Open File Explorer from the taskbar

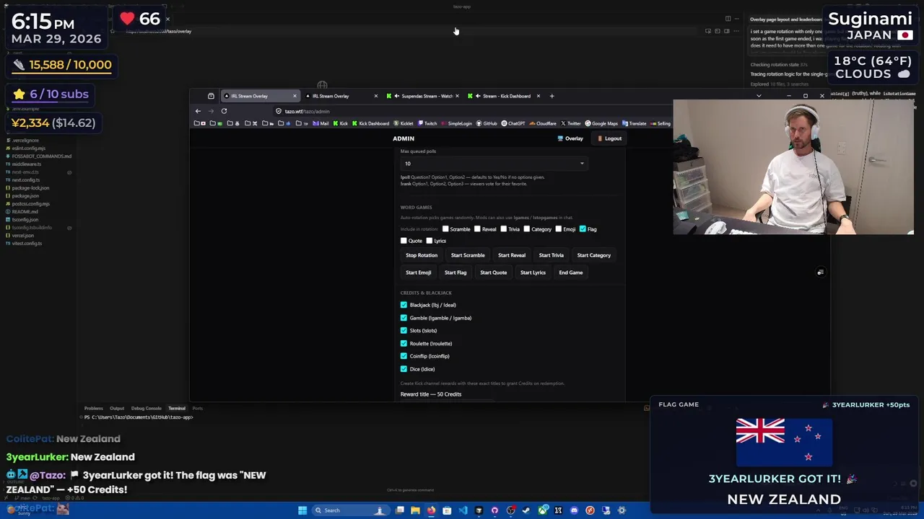point(415,510)
